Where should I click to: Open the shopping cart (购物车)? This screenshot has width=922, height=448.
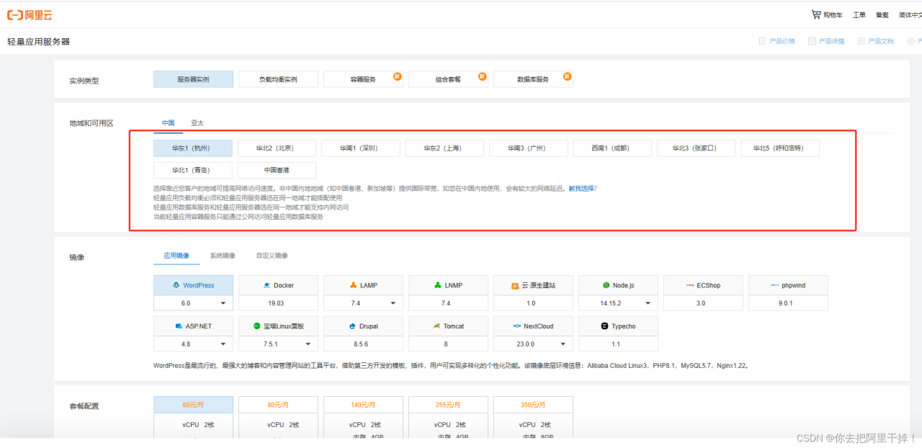tap(827, 15)
